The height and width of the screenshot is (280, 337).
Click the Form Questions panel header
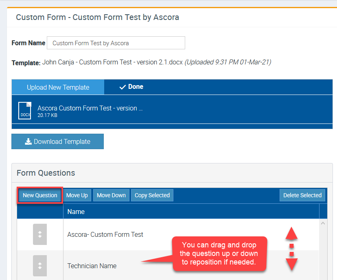pos(46,173)
